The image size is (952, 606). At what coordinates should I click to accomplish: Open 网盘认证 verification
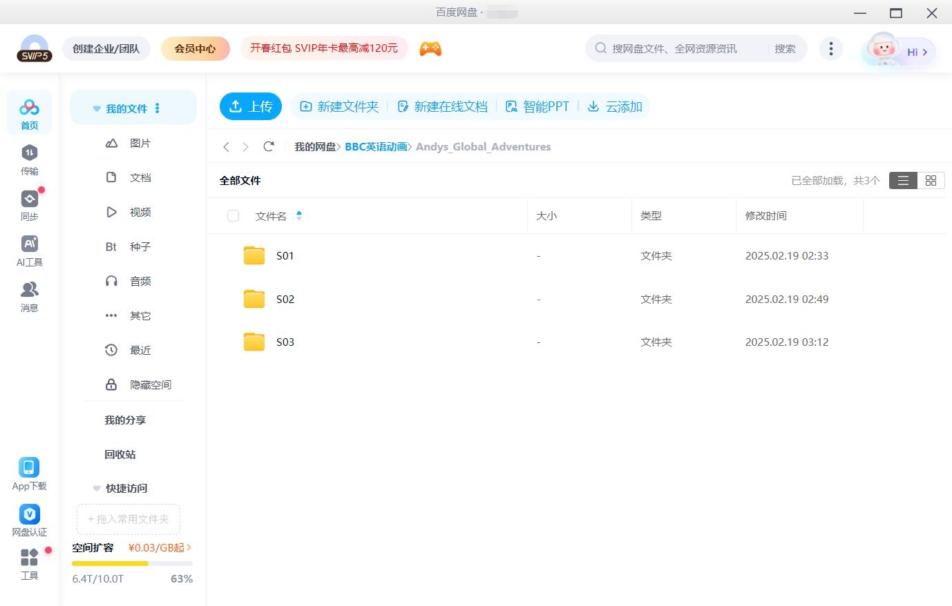tap(29, 519)
